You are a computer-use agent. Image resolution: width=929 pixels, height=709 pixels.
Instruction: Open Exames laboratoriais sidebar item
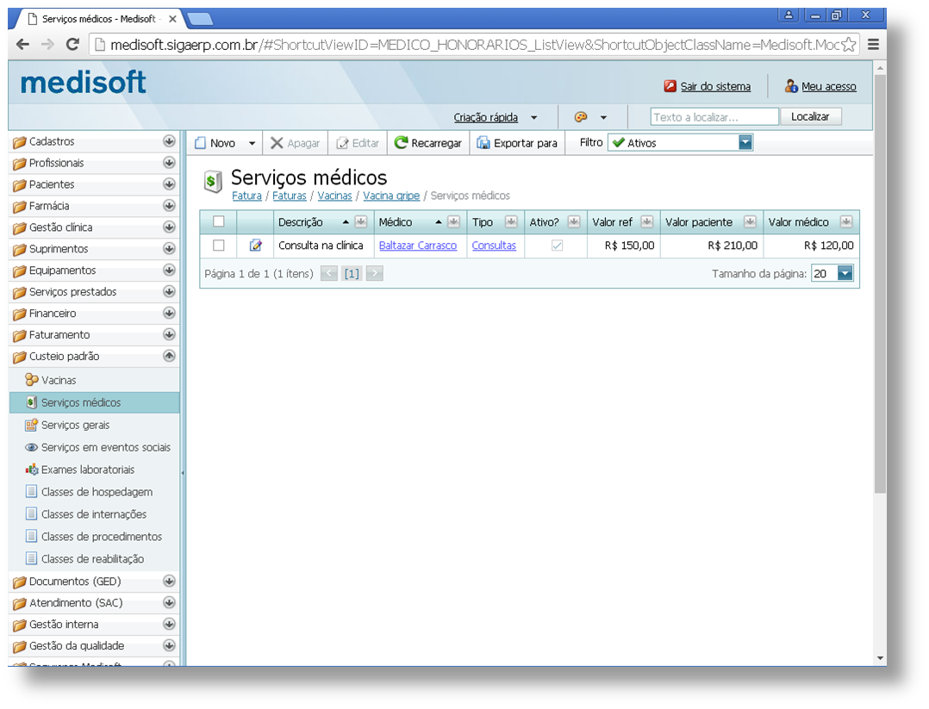(x=79, y=470)
